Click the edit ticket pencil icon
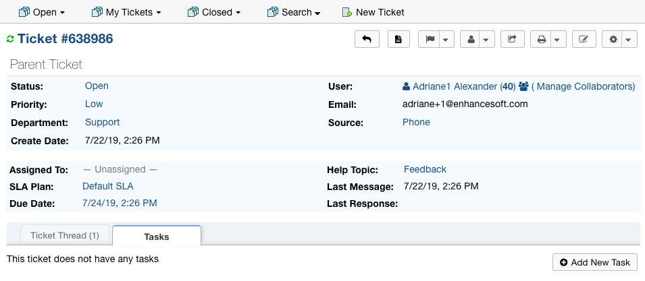The image size is (645, 281). 584,40
